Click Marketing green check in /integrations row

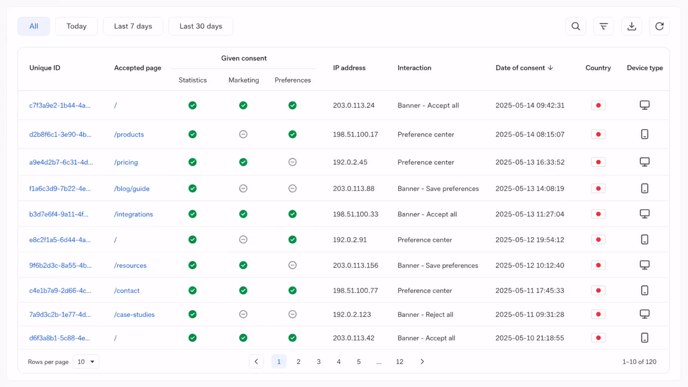pos(243,214)
